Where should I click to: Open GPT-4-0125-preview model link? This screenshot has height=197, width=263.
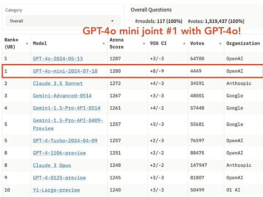pyautogui.click(x=59, y=177)
